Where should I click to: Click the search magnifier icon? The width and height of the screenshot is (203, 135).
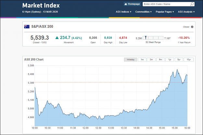[x=192, y=4]
